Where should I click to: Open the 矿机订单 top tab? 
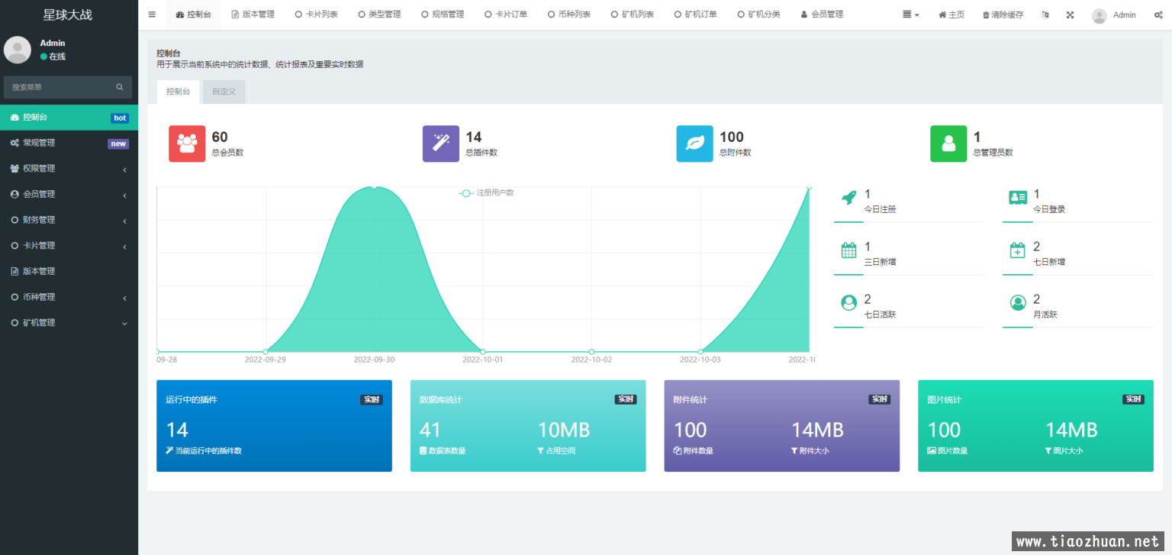point(696,15)
